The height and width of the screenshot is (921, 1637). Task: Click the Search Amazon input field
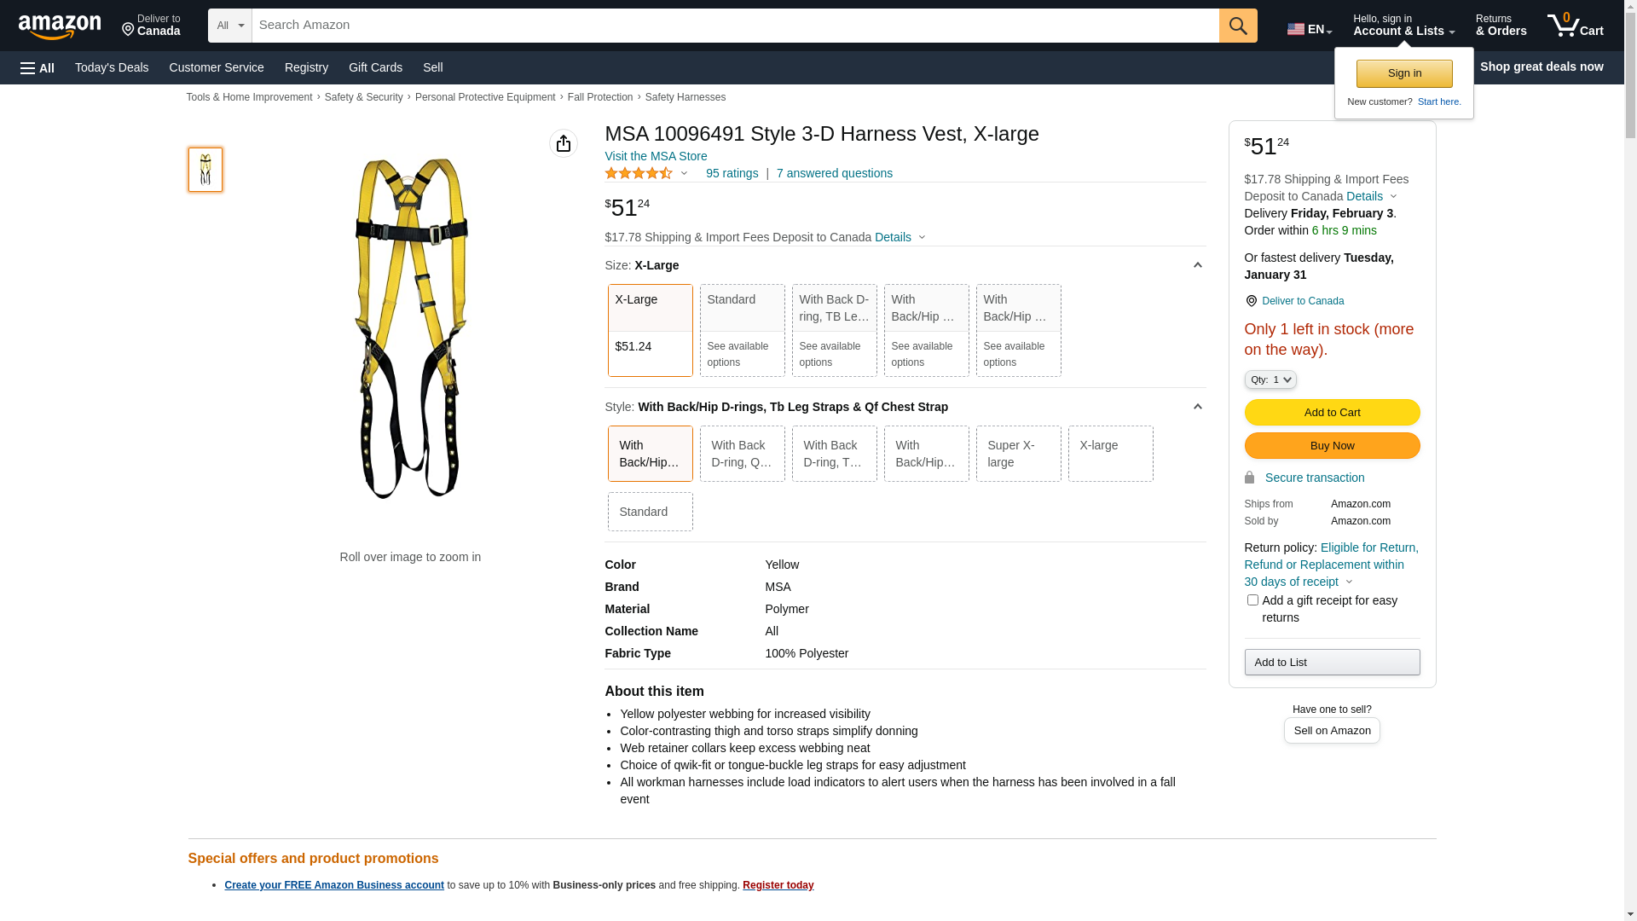tap(735, 26)
